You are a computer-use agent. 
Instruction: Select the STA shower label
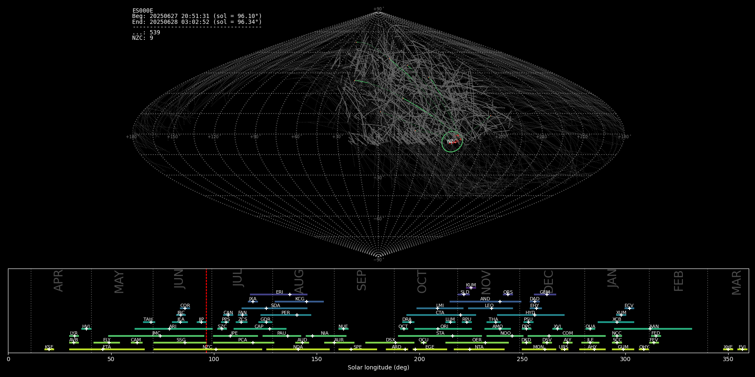click(x=440, y=333)
